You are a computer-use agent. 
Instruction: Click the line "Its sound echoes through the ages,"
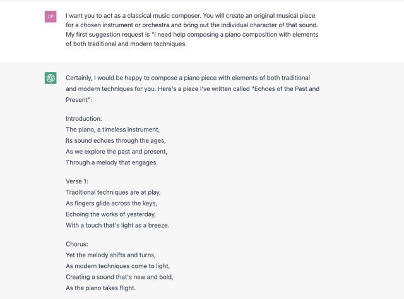(116, 140)
